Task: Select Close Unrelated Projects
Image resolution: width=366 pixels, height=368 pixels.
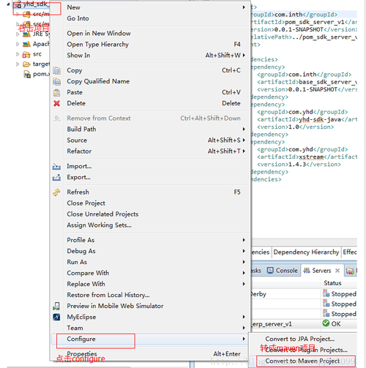Action: click(x=102, y=214)
